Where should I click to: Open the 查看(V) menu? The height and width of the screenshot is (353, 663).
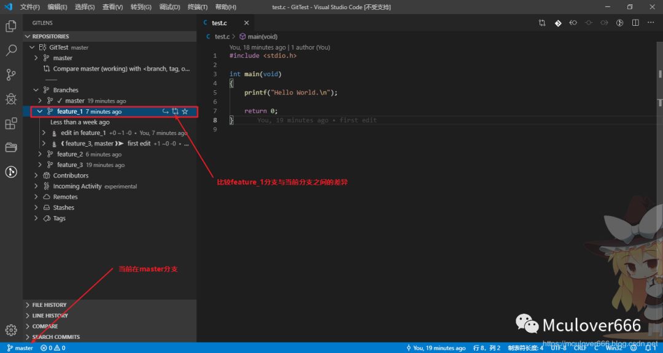[x=112, y=7]
